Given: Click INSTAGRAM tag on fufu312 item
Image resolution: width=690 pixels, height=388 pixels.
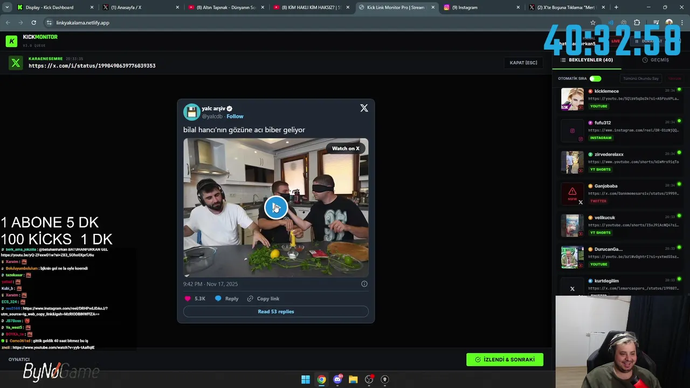Looking at the screenshot, I should pyautogui.click(x=601, y=138).
